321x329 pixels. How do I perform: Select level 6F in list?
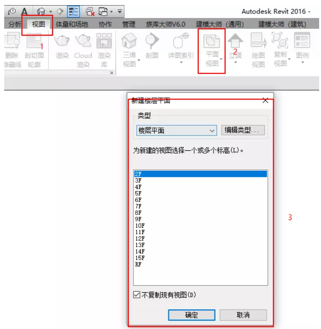pos(201,200)
